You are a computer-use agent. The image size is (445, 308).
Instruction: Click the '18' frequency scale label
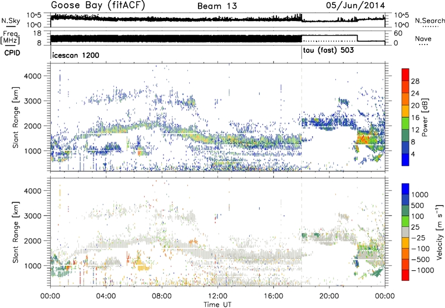(x=37, y=33)
